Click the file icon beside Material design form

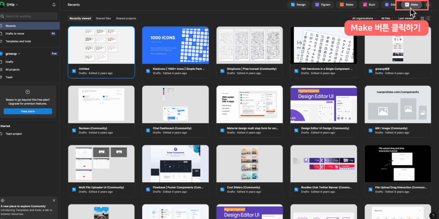223,130
